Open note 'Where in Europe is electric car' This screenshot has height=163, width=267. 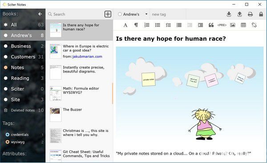[x=79, y=52]
